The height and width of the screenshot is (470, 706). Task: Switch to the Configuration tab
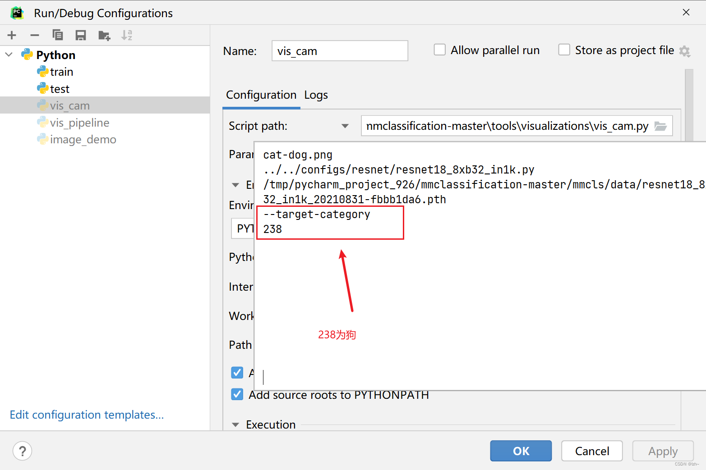click(261, 95)
